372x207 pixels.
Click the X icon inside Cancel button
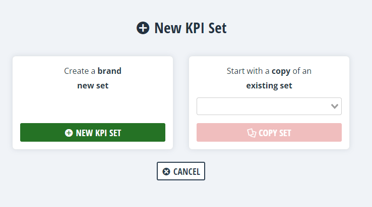pyautogui.click(x=166, y=172)
